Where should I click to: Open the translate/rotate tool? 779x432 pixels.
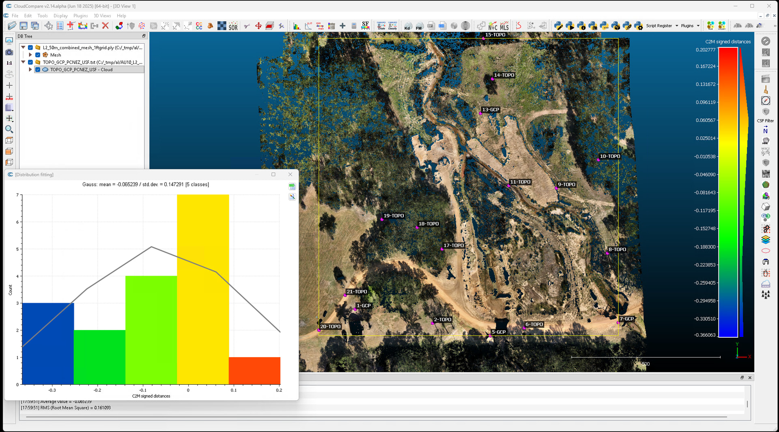tap(258, 26)
